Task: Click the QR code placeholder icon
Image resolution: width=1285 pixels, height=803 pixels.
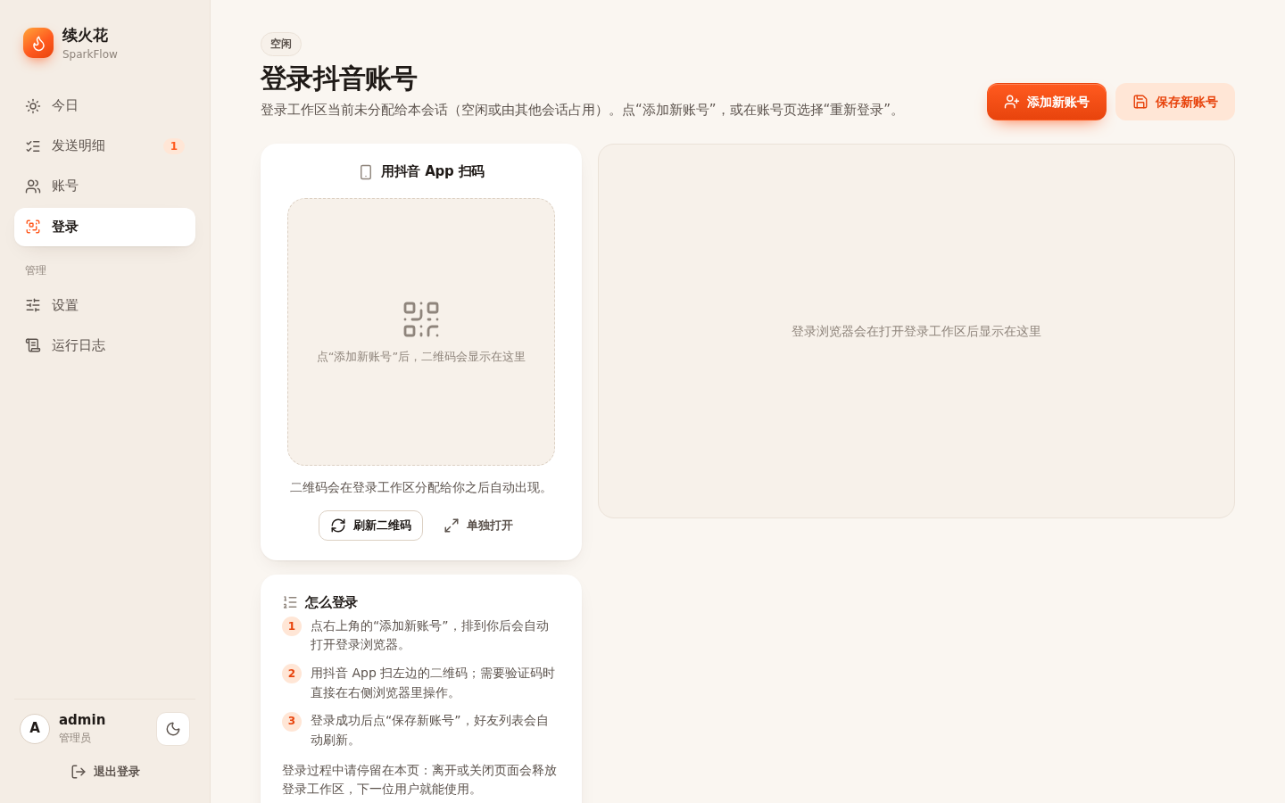Action: [x=421, y=319]
